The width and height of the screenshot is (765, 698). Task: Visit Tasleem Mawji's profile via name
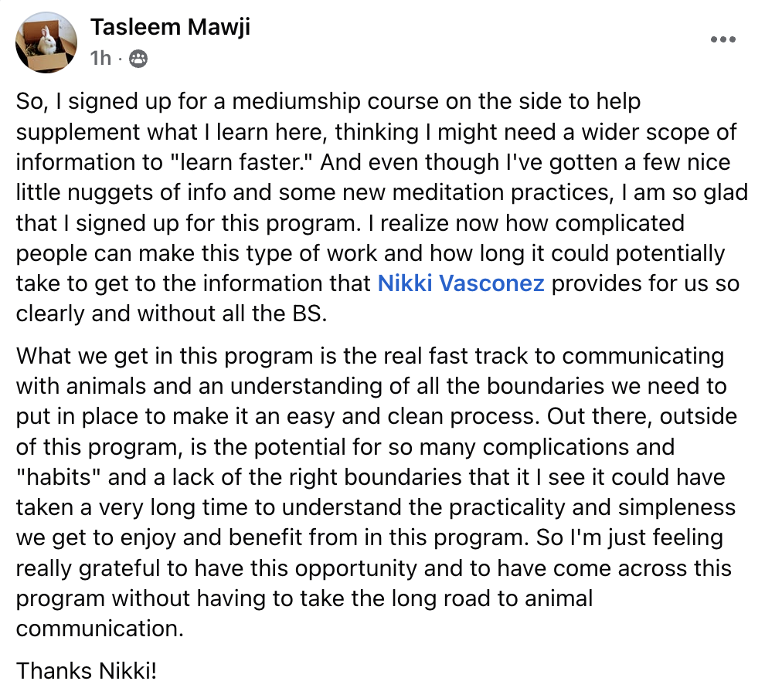coord(170,27)
